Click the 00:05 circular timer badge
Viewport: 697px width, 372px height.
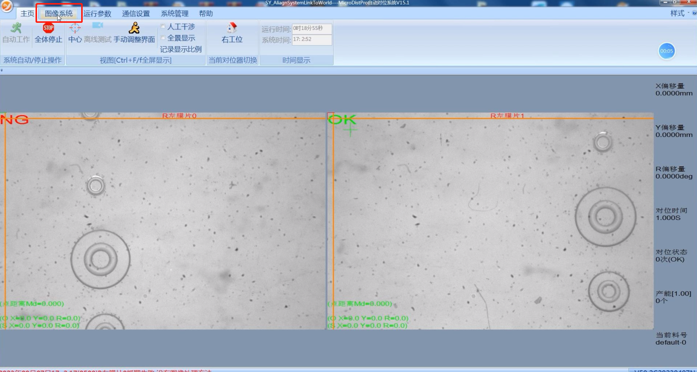(x=667, y=51)
